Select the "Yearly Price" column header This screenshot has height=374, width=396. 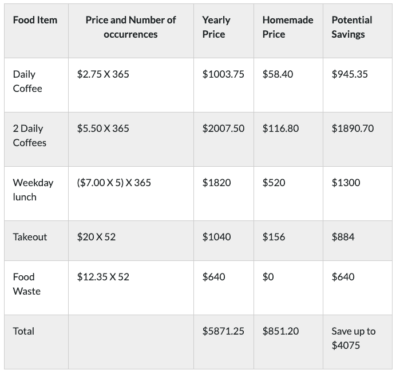(216, 27)
